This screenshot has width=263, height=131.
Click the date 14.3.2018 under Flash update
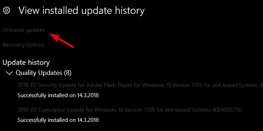pos(88,95)
